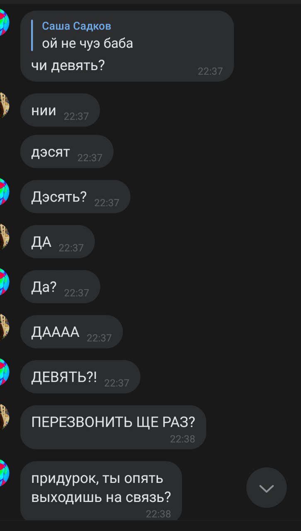This screenshot has height=531, width=301.
Task: Select the 'ДАААА' message bubble
Action: pos(71,332)
